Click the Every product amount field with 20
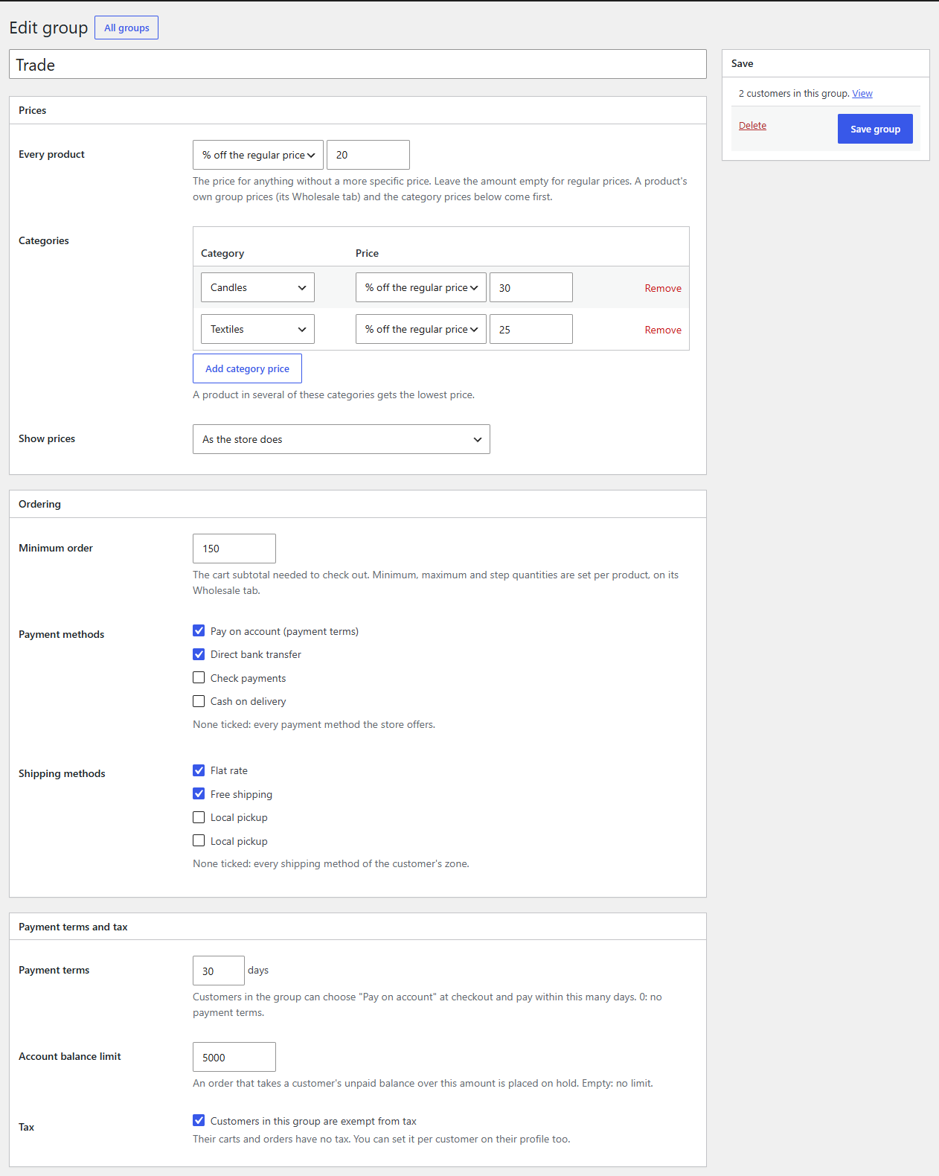The height and width of the screenshot is (1176, 939). point(368,155)
